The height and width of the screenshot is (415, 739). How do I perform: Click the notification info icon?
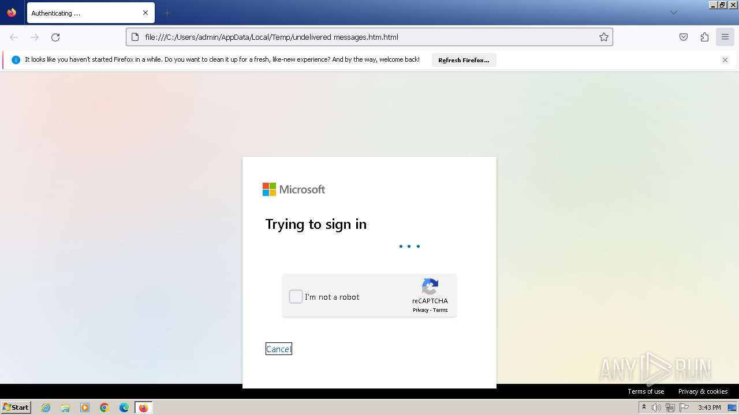point(16,60)
